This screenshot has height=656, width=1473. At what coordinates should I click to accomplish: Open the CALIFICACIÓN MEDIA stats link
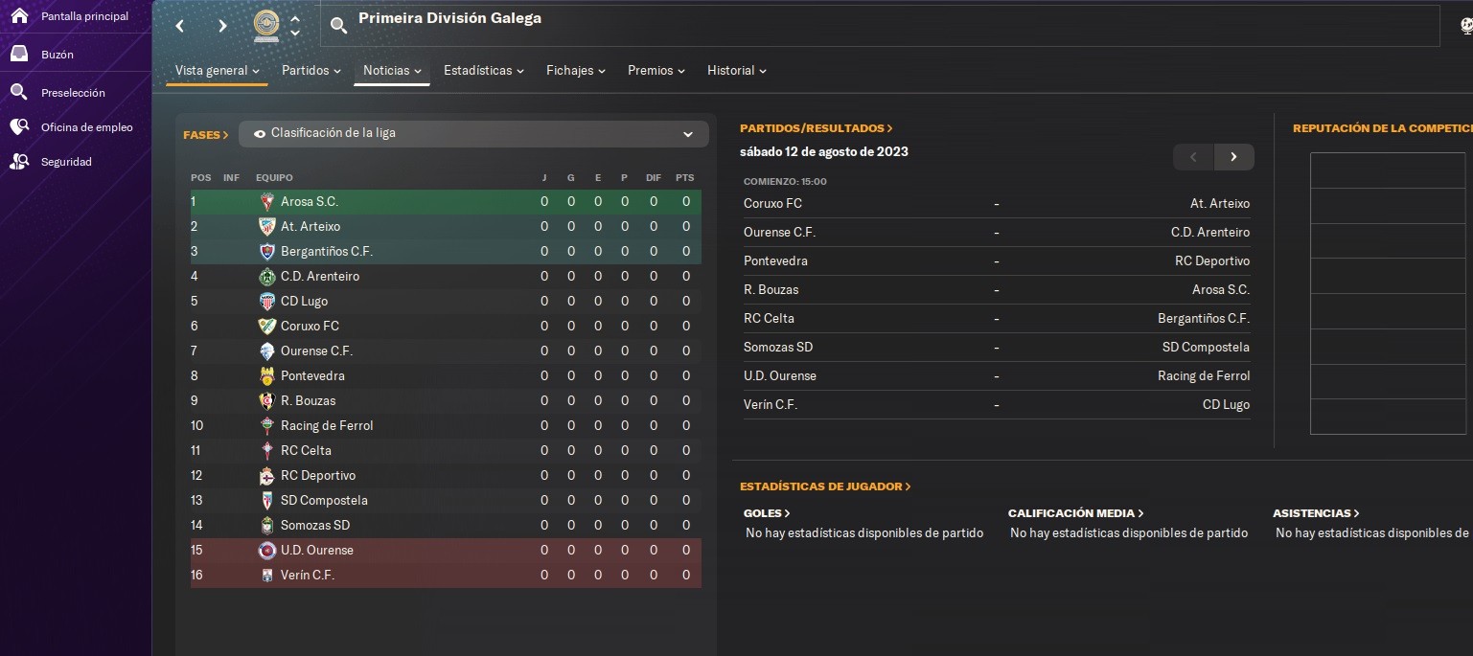[x=1076, y=513]
